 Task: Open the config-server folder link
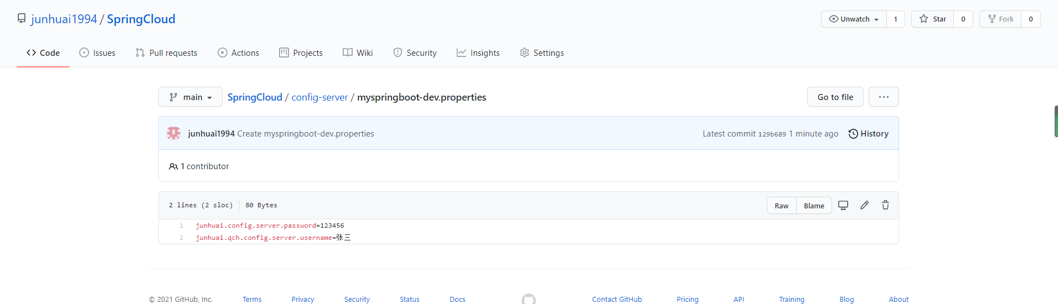click(x=319, y=97)
